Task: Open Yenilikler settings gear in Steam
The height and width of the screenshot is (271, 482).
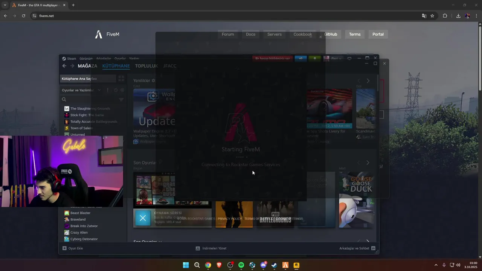Action: pyautogui.click(x=153, y=81)
